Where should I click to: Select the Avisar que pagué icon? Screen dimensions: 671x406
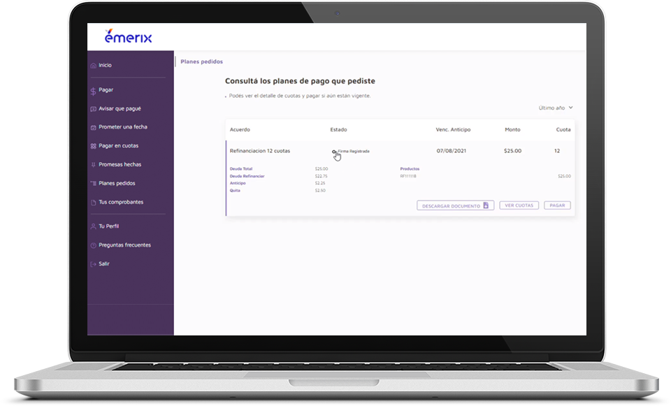point(93,109)
